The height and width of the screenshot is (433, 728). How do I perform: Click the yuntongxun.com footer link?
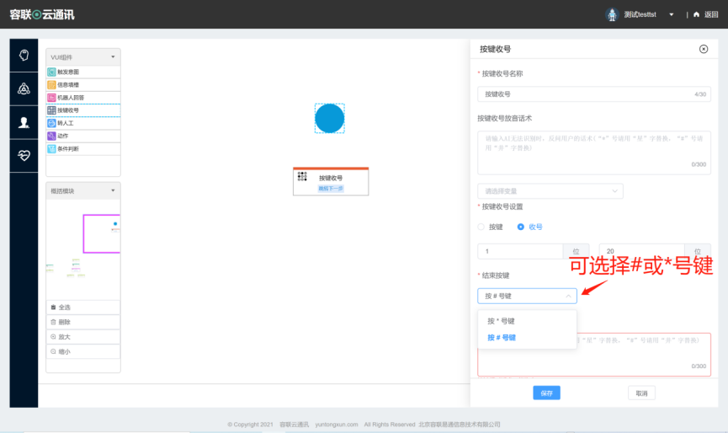[x=337, y=425]
